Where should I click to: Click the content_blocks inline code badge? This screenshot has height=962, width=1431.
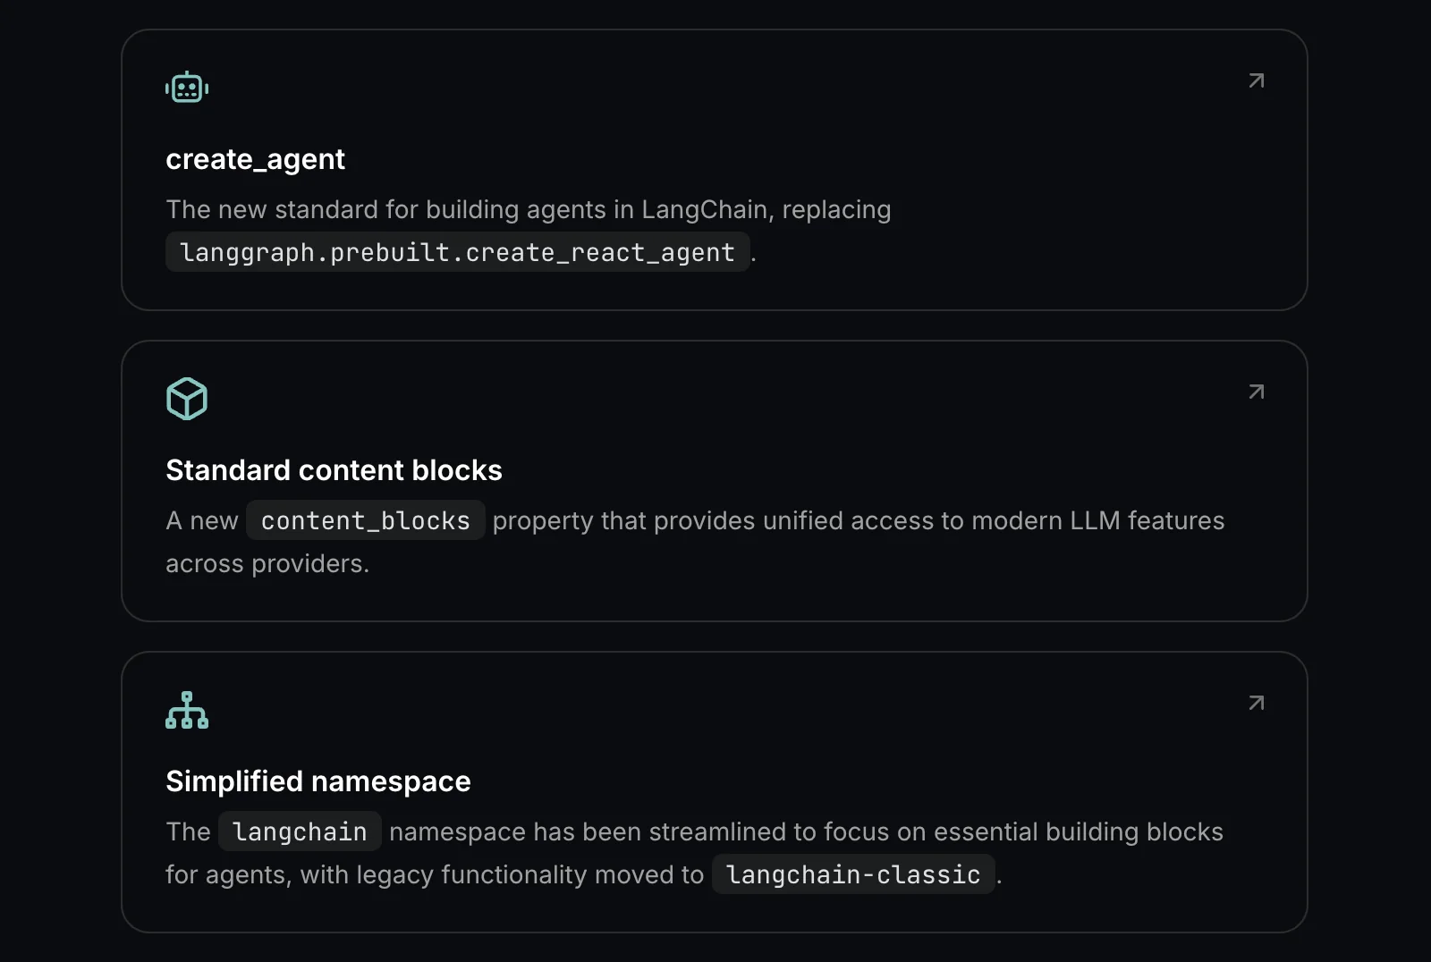pyautogui.click(x=364, y=520)
